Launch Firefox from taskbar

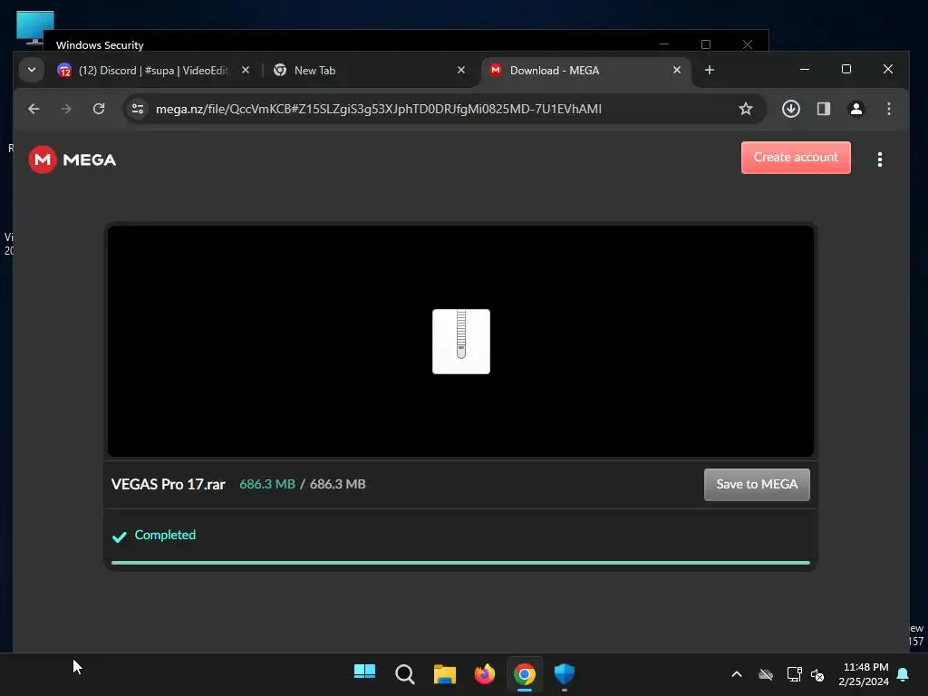point(485,673)
